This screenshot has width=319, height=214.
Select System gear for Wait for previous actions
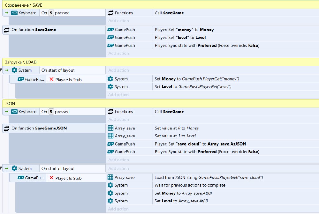click(110, 185)
